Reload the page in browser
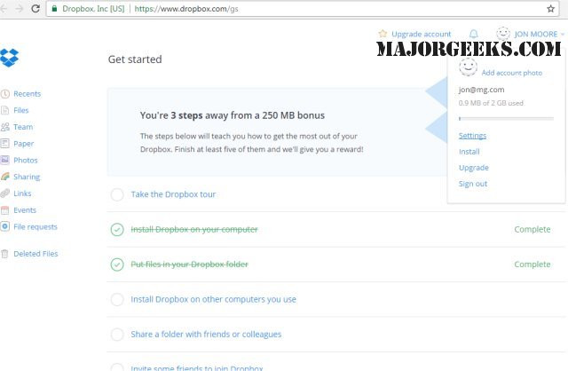 click(x=35, y=9)
